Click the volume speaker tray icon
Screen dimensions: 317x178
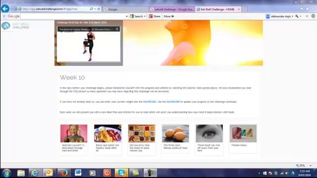287,173
